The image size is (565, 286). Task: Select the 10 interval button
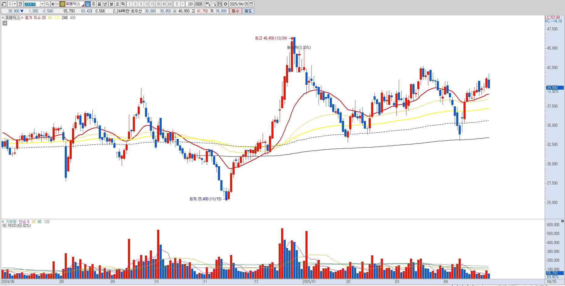(x=147, y=4)
